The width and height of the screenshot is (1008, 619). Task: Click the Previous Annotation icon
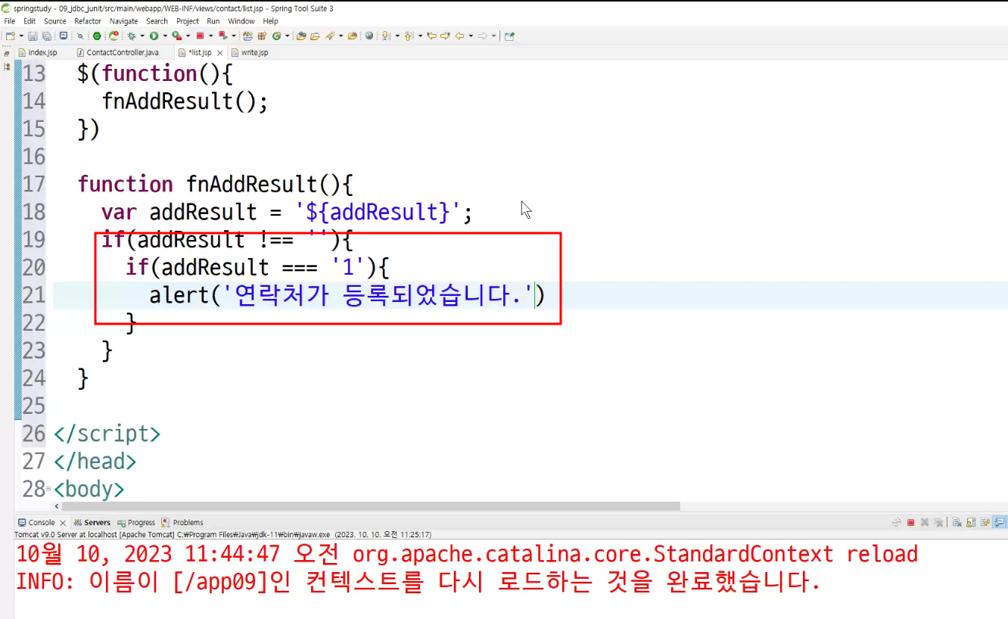coord(409,36)
